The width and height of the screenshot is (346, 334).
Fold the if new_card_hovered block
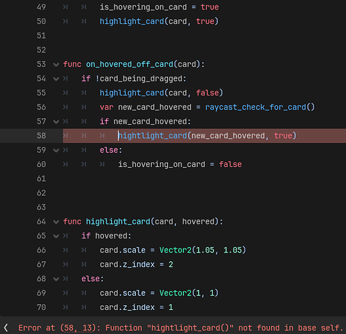[x=56, y=122]
